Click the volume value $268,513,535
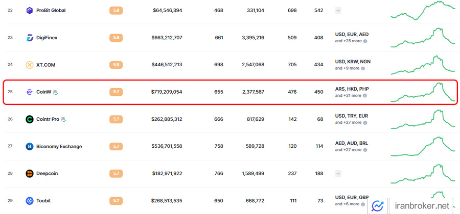Viewport: 460px width, 214px height. pos(167,201)
